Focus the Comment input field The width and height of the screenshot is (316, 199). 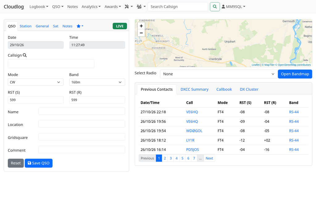pos(81,149)
